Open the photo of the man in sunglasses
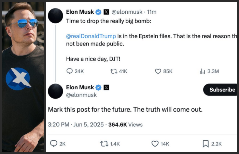 23,77
